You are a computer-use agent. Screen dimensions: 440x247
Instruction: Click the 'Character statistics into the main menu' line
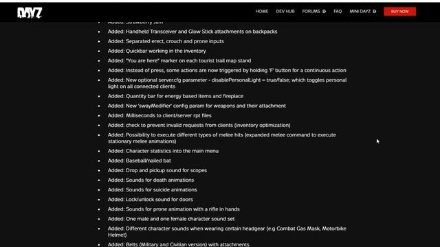pyautogui.click(x=163, y=151)
